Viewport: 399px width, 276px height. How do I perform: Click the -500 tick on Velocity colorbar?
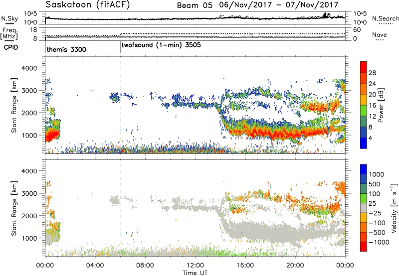tap(377, 232)
